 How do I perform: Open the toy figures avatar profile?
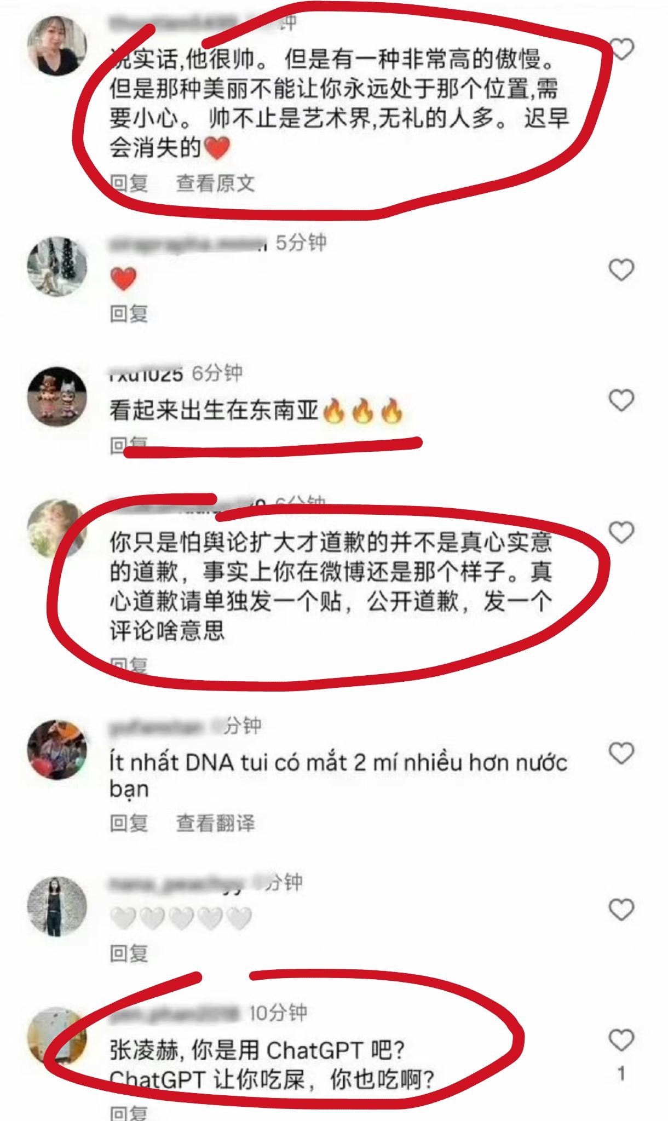point(57,396)
